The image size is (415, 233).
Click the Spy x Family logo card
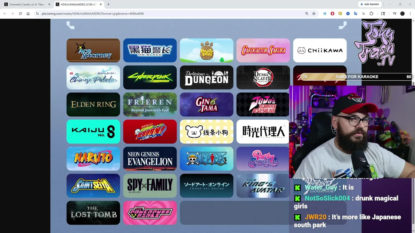150,186
